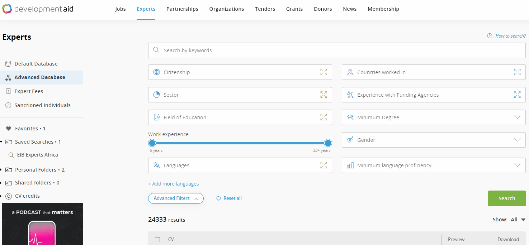The height and width of the screenshot is (245, 529).
Task: Open the Minimum Degree dropdown
Action: (x=434, y=117)
